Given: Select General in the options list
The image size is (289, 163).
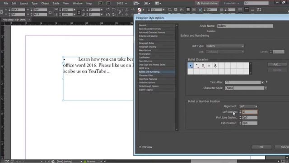Looking at the screenshot, I should point(143,25).
